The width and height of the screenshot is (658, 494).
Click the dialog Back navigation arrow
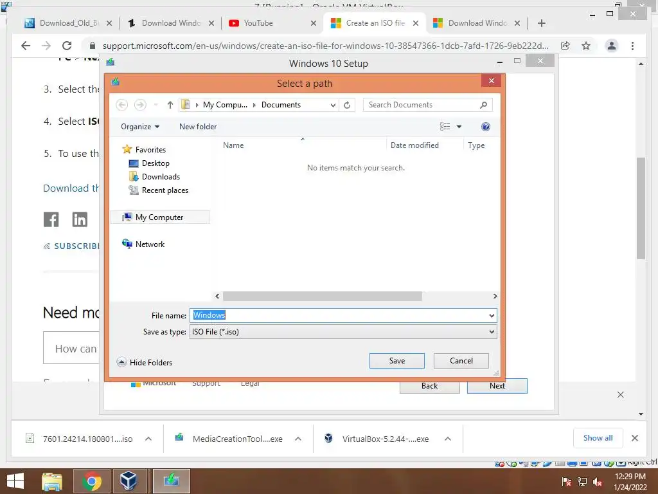pyautogui.click(x=121, y=105)
